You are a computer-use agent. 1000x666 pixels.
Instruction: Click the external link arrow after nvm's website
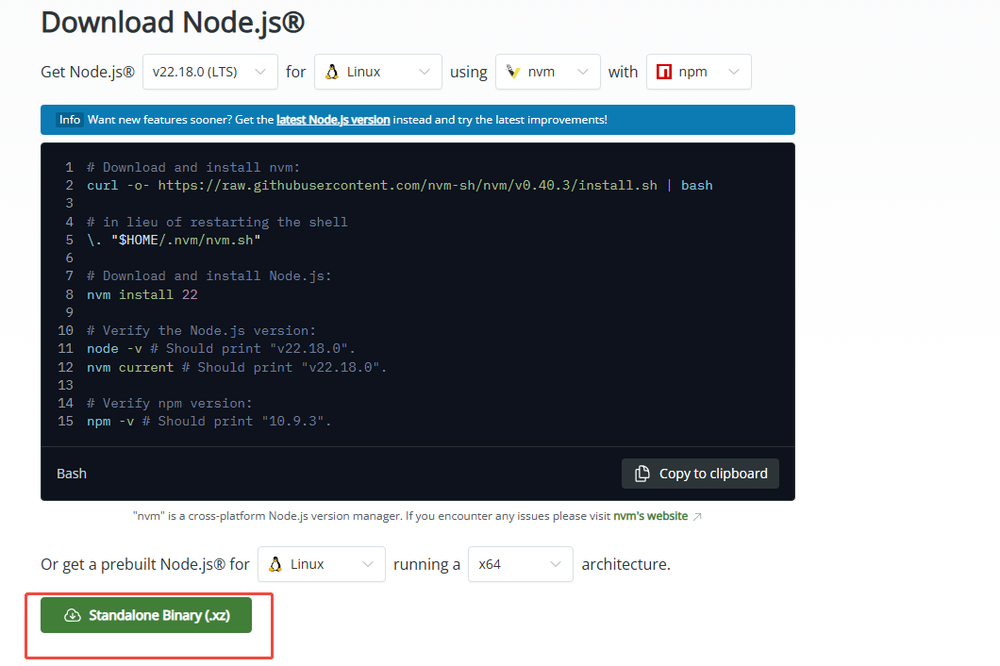[697, 516]
